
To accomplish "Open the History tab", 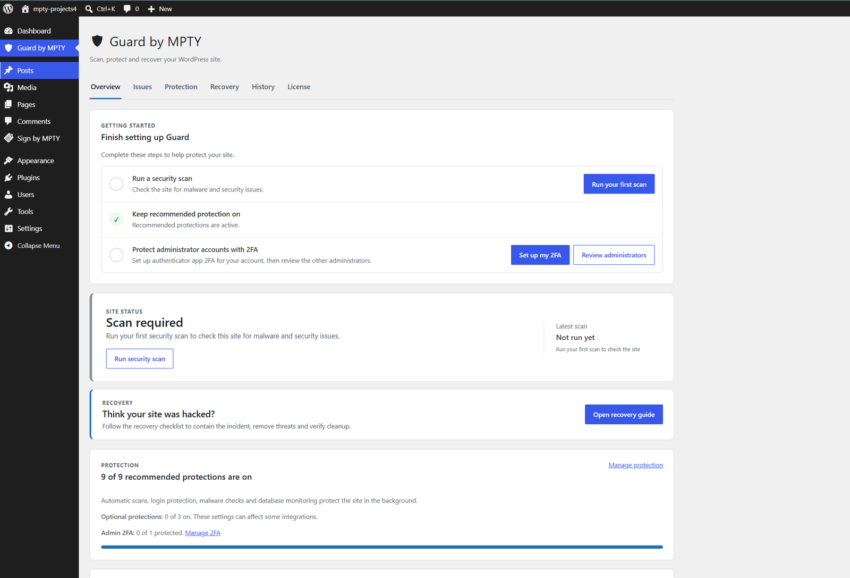I will (263, 87).
